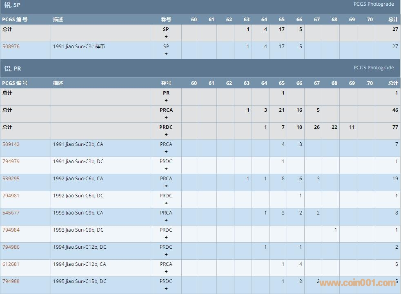401x294 pixels.
Task: Expand the plus under SP for 1991 Jiao Sun-C3c
Action: (166, 54)
